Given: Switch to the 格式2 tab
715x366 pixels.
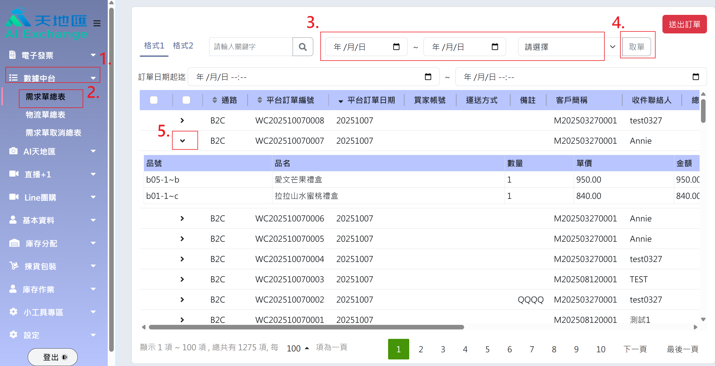Looking at the screenshot, I should pos(183,46).
